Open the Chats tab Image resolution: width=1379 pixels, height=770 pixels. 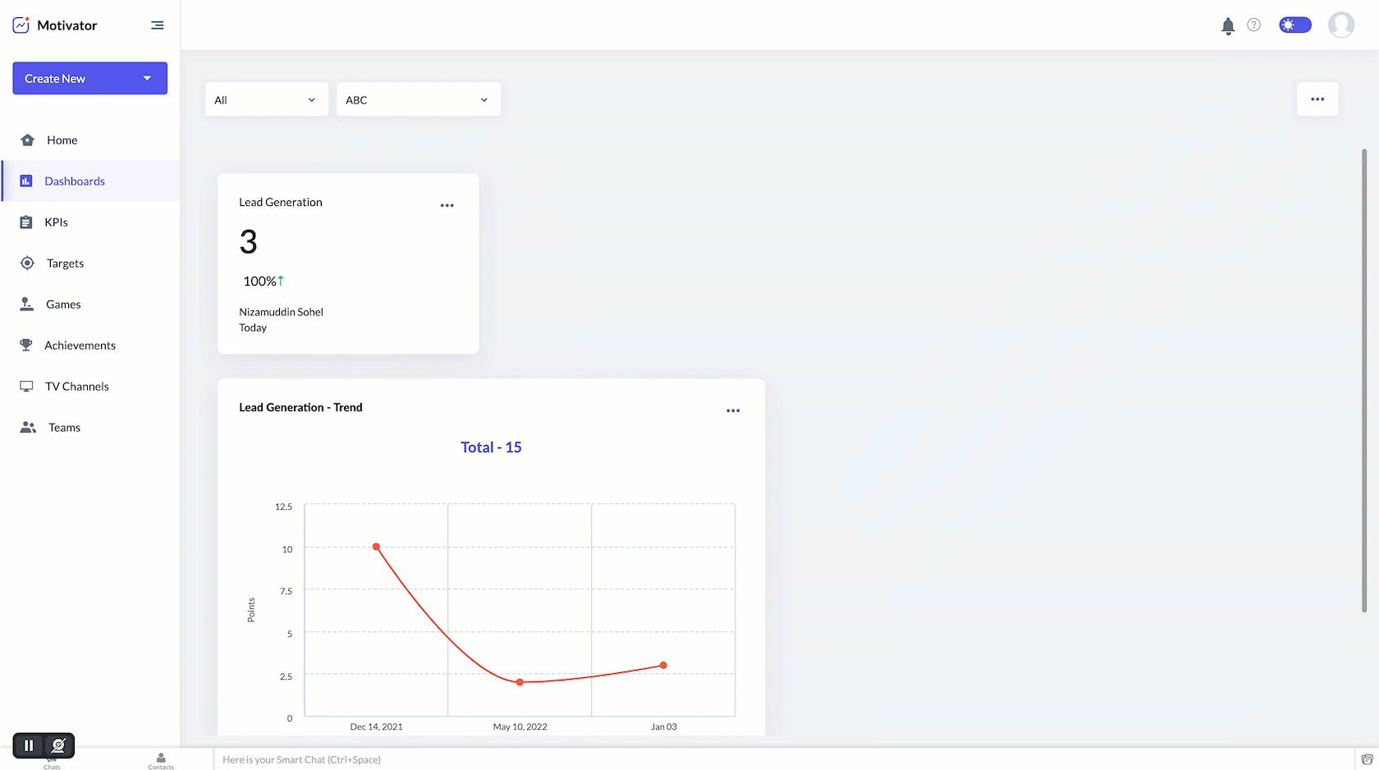tap(52, 763)
